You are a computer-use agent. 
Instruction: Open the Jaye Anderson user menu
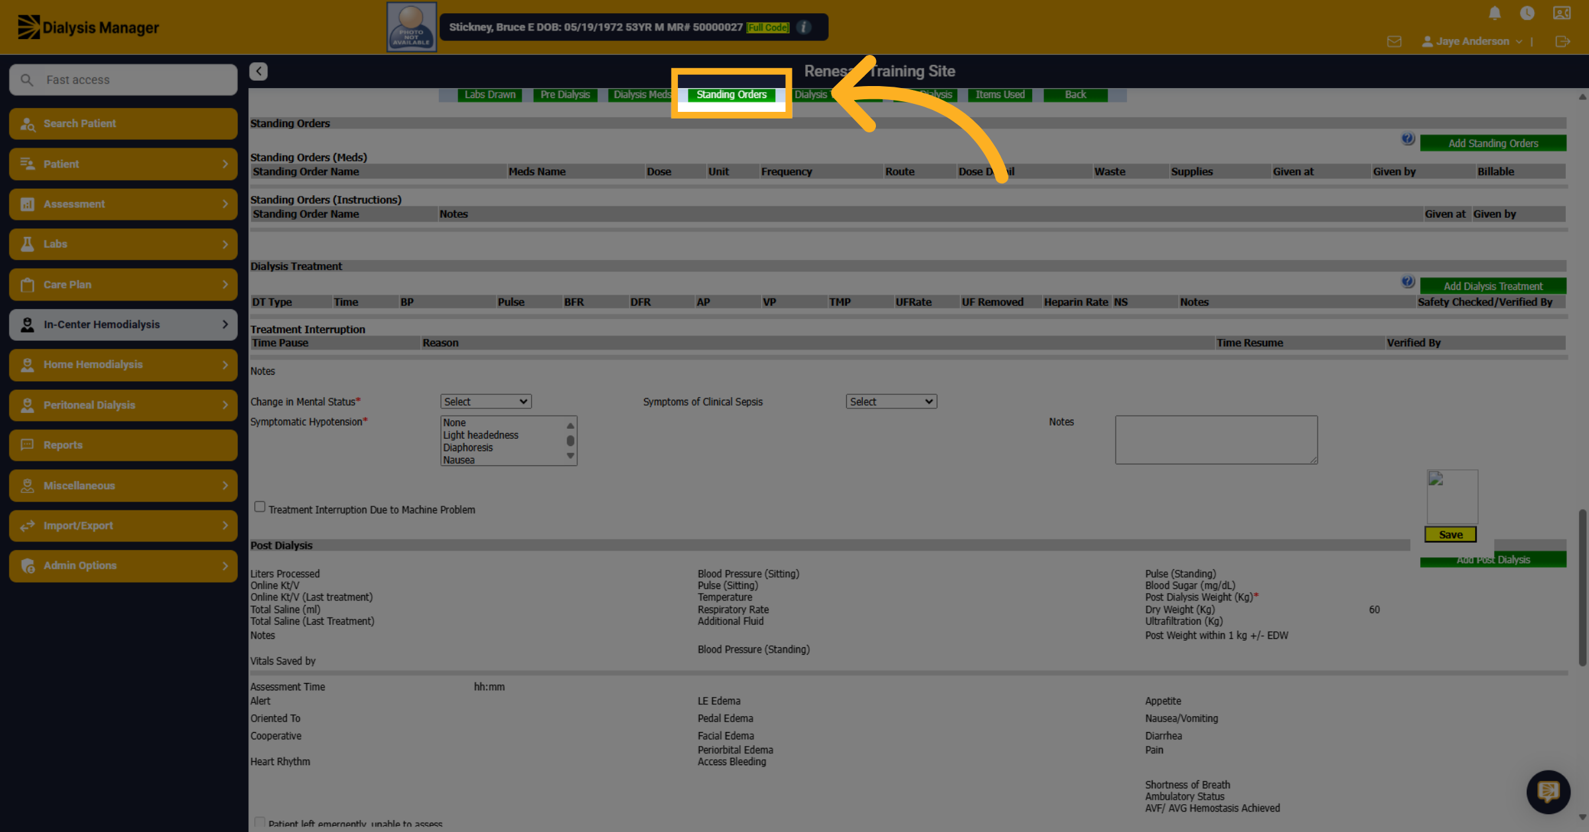click(1472, 42)
